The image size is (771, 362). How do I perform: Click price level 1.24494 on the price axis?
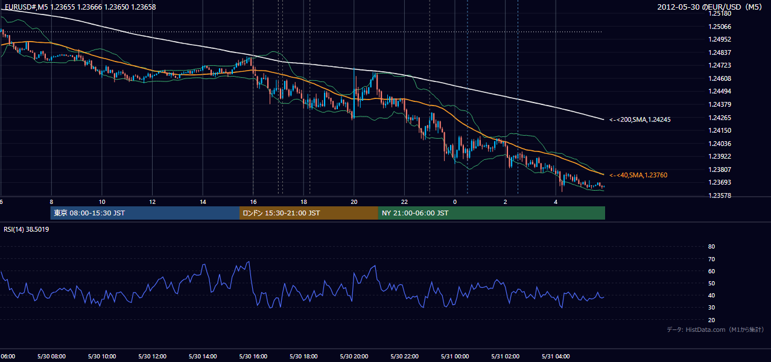point(719,91)
